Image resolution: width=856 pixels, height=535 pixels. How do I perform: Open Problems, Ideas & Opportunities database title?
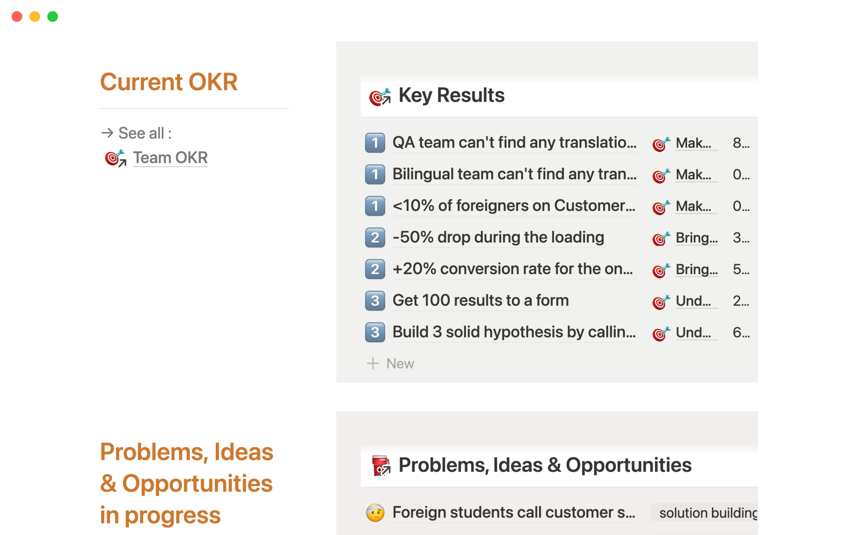(x=545, y=465)
